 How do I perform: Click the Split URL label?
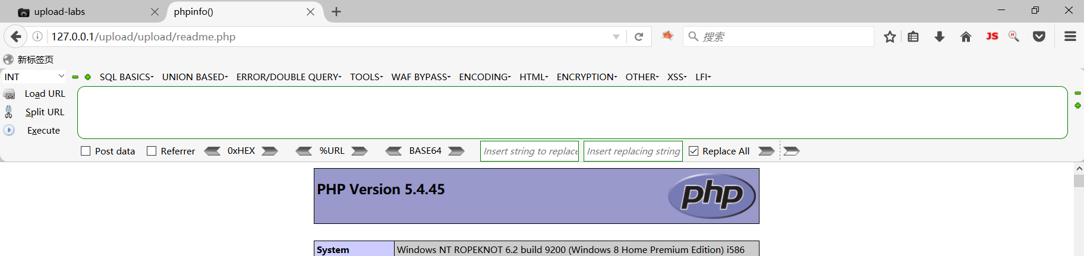[45, 112]
